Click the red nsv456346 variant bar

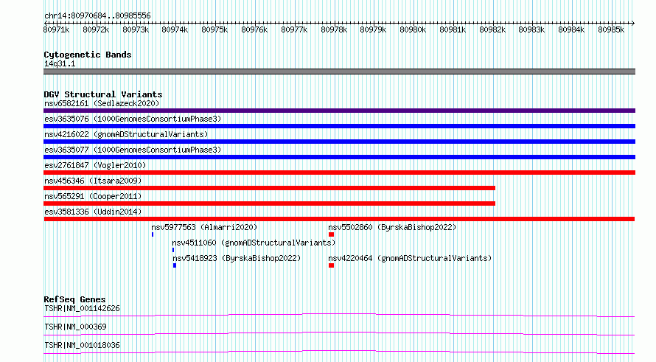270,188
